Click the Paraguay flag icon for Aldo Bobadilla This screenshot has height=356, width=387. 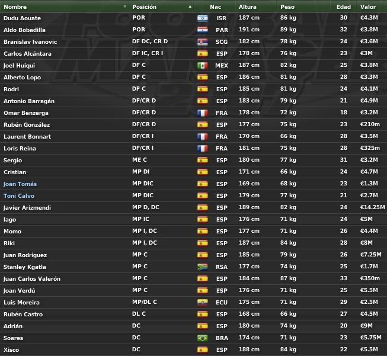203,30
